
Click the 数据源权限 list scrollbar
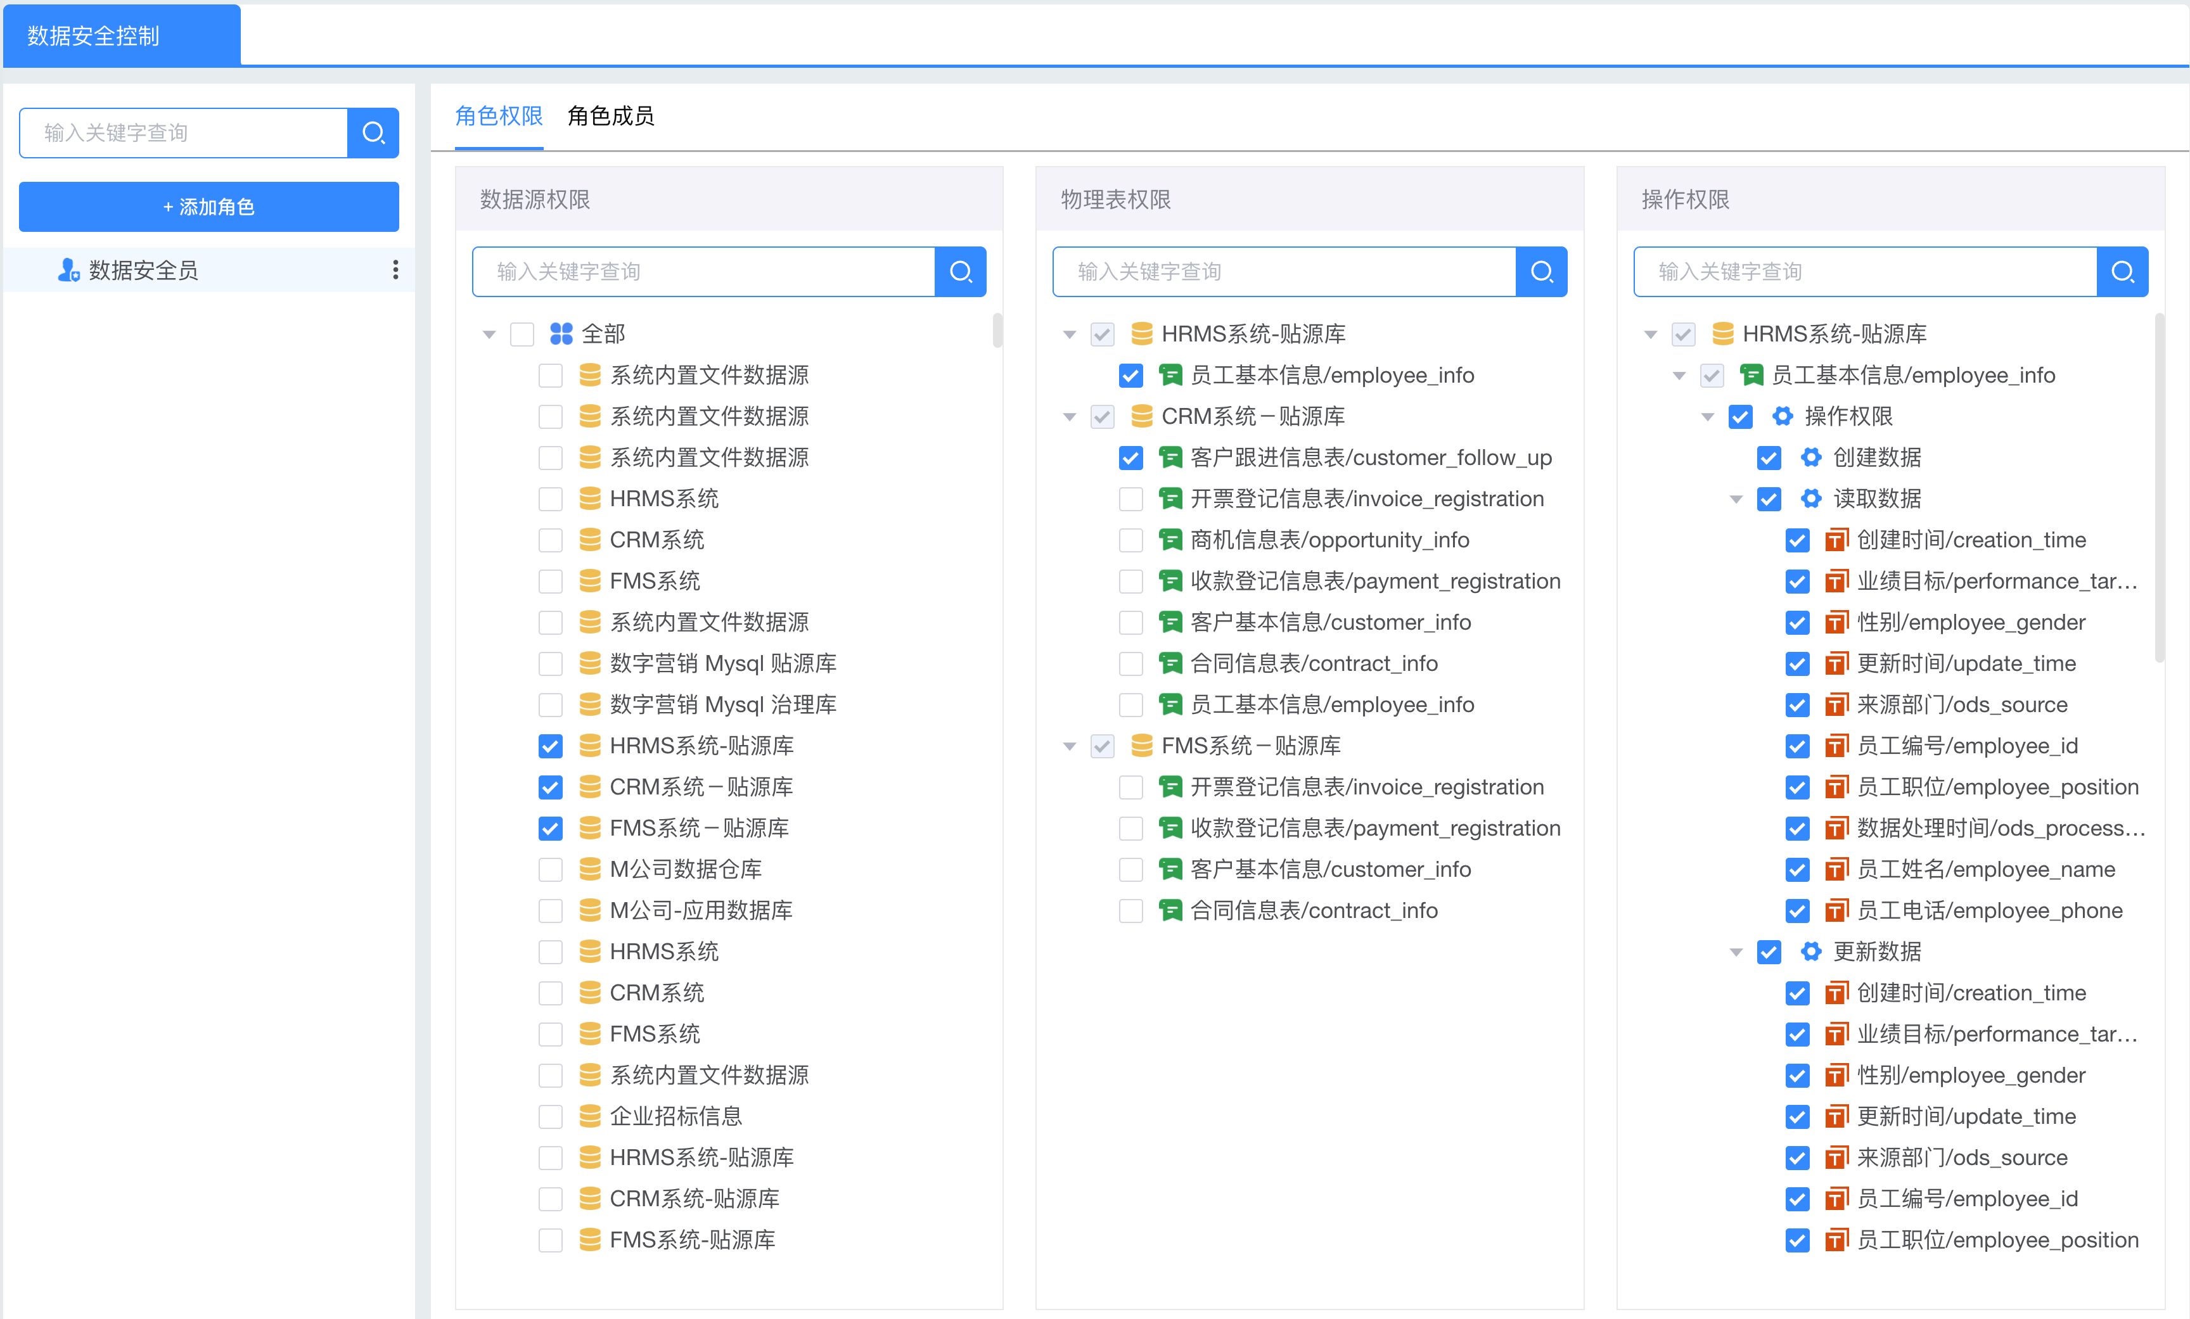point(997,329)
